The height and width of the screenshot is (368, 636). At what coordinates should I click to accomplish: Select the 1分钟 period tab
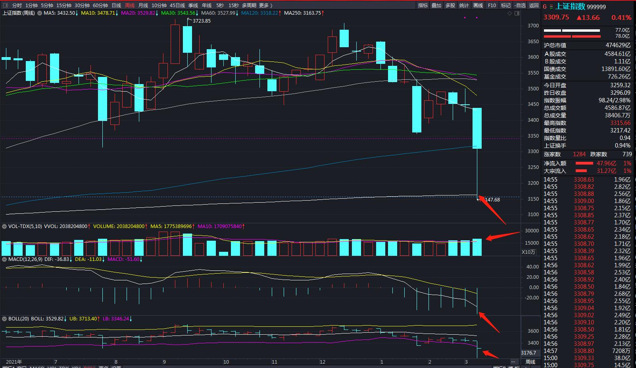[x=31, y=5]
